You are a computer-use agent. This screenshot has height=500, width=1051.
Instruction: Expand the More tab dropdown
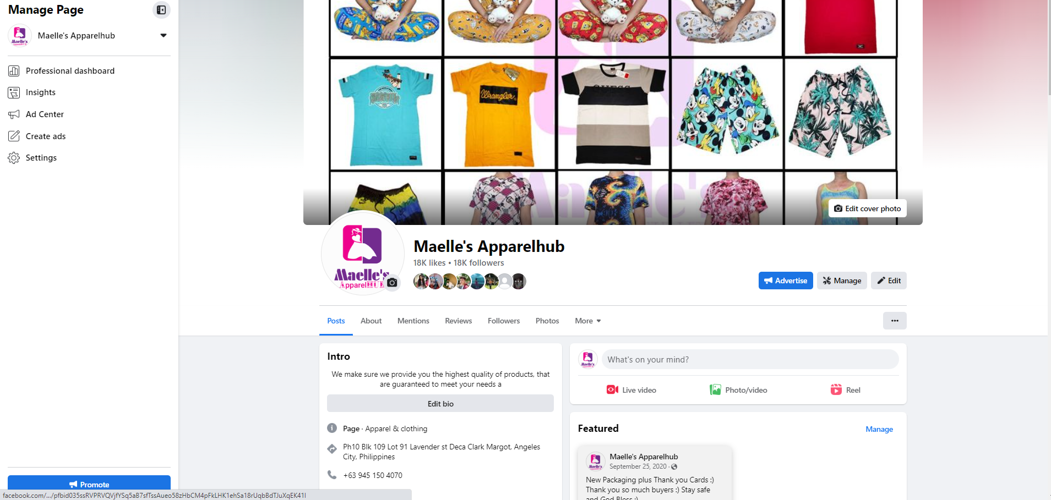(x=587, y=321)
